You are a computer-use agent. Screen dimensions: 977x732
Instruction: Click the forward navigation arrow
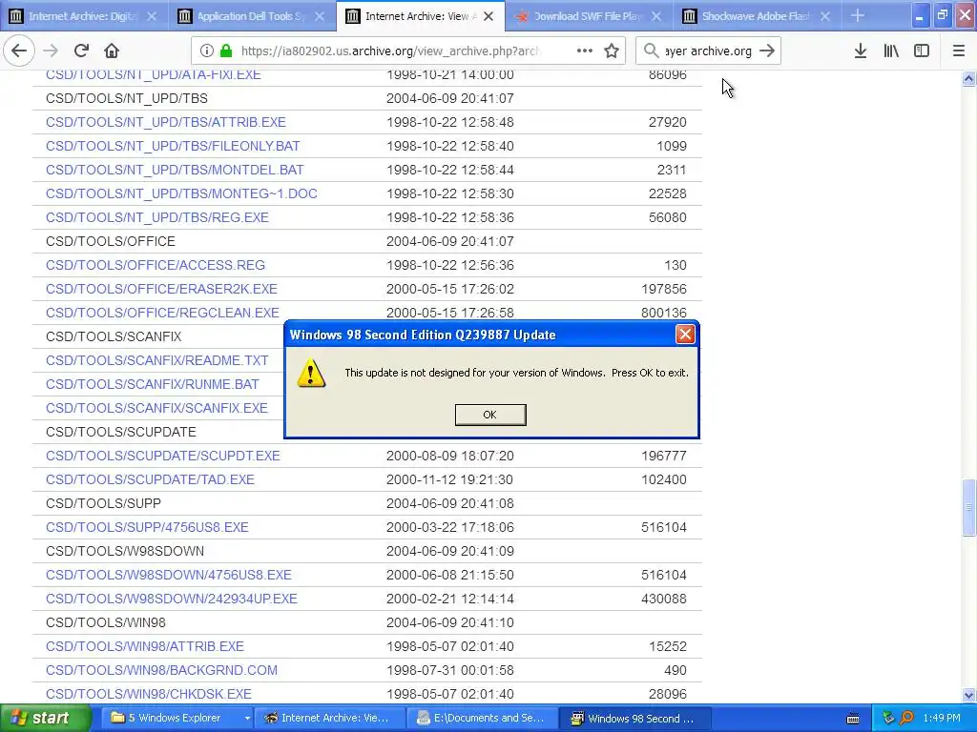pyautogui.click(x=51, y=51)
